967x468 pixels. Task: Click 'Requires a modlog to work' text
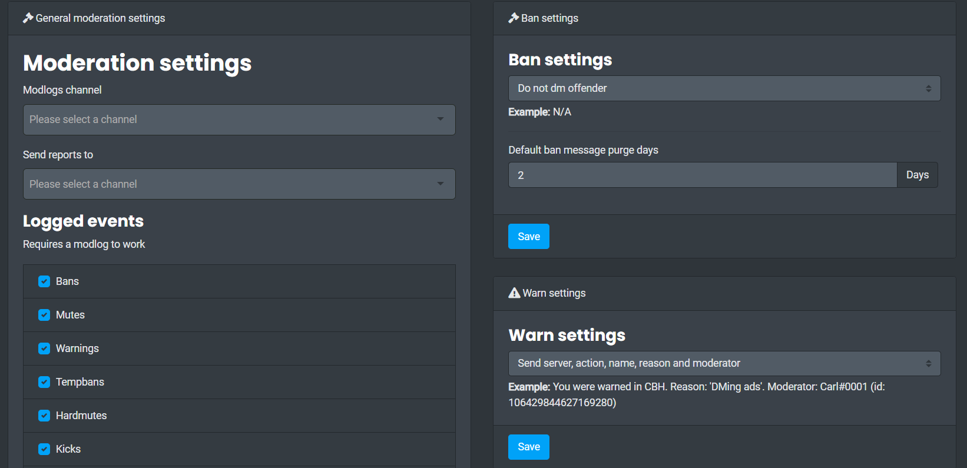point(84,244)
